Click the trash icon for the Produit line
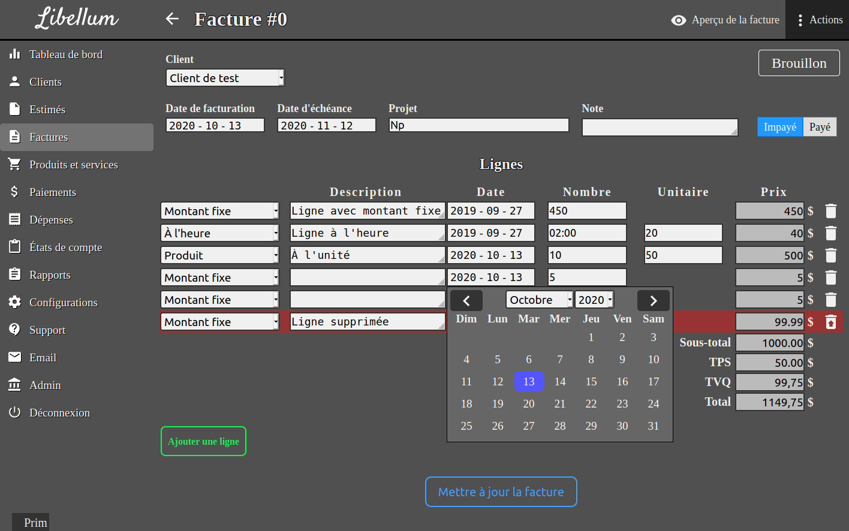Screen dimensions: 849x531 [830, 255]
